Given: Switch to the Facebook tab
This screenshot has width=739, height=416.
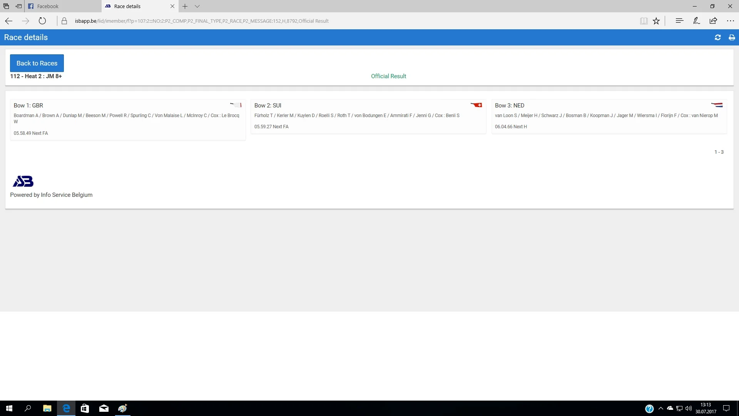Looking at the screenshot, I should pos(48,6).
